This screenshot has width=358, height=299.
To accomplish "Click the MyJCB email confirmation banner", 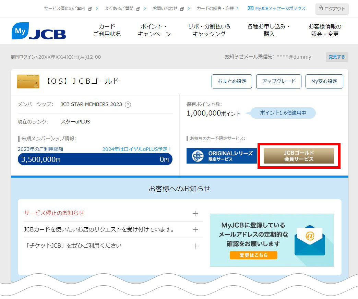I will click(x=272, y=240).
